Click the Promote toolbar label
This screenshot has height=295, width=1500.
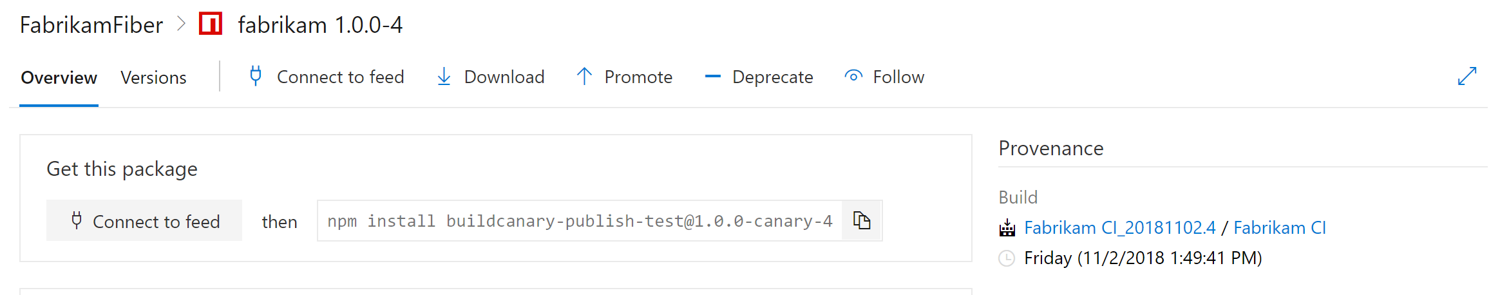tap(638, 77)
